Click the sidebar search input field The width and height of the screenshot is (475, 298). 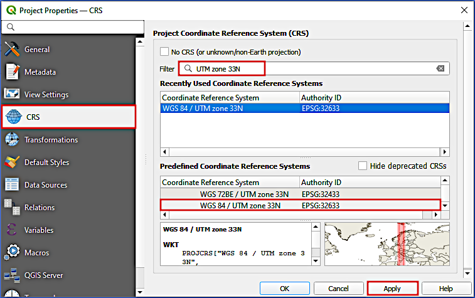(x=73, y=27)
